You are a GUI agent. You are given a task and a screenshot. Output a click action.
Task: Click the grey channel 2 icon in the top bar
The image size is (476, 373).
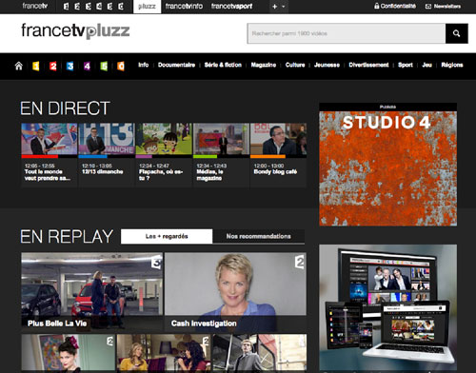click(x=77, y=7)
